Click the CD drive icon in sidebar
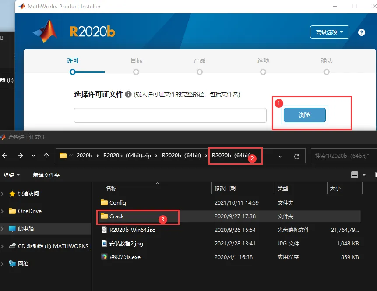Screen dimensions: 377x291 click(x=12, y=246)
